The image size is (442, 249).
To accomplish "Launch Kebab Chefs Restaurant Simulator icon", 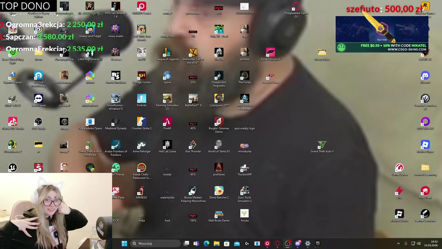I will (142, 172).
